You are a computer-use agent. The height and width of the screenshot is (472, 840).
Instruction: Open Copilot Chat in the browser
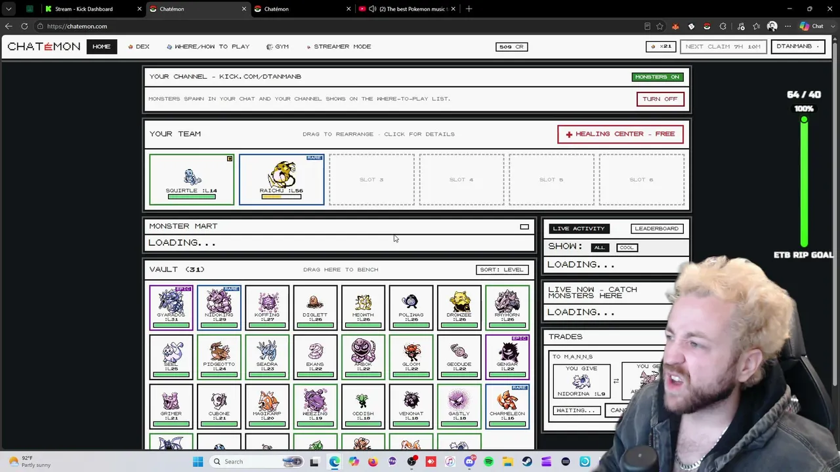pos(811,26)
